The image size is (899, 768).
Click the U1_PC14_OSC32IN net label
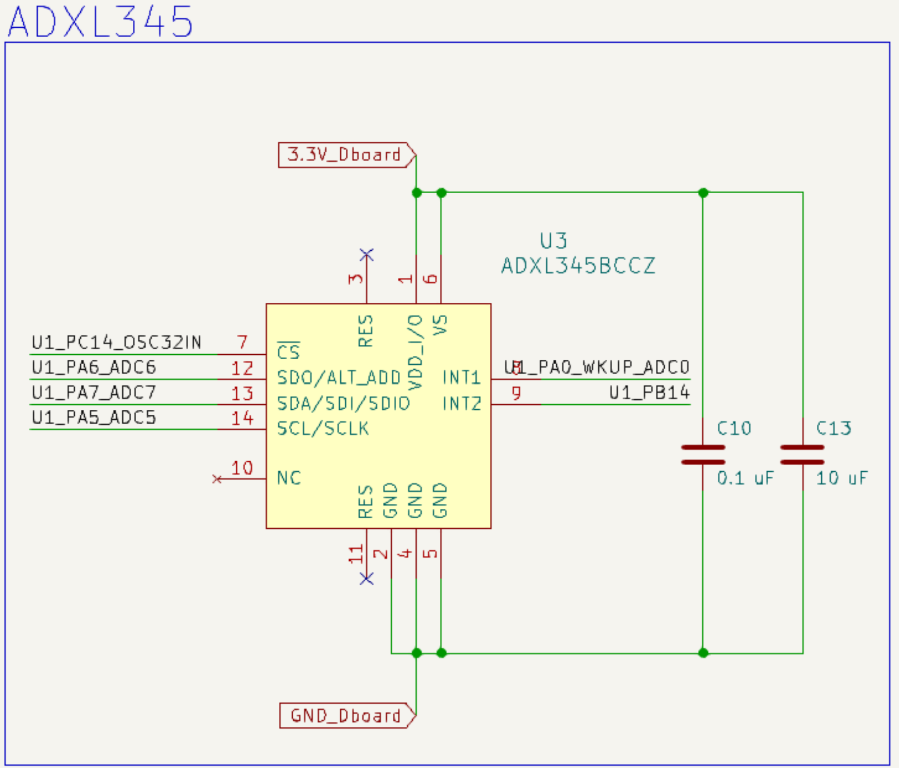click(116, 342)
